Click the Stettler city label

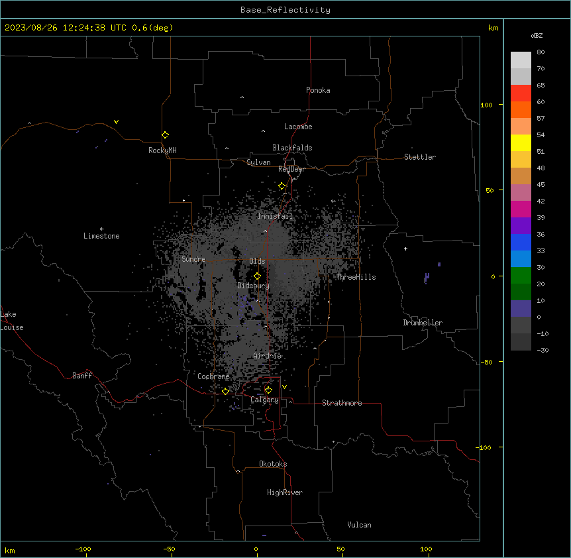point(420,157)
